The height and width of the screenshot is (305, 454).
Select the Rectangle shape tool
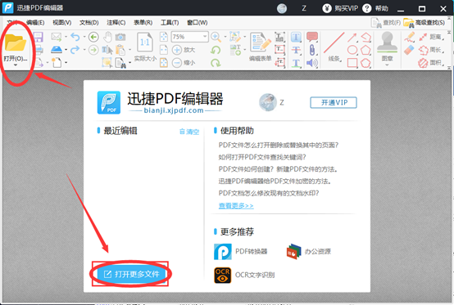click(352, 63)
